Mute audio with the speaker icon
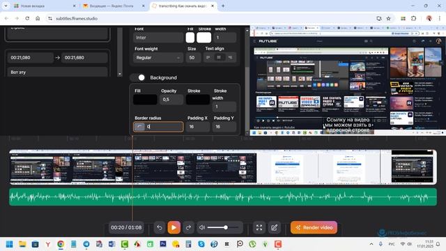446x251 pixels. click(x=202, y=227)
